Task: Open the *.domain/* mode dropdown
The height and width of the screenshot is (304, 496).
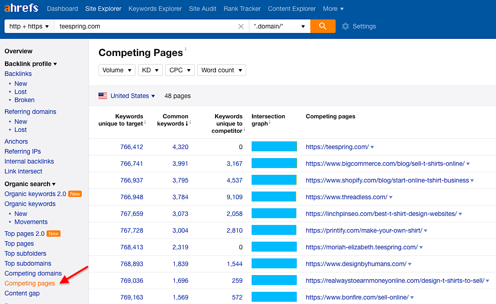Action: (279, 26)
